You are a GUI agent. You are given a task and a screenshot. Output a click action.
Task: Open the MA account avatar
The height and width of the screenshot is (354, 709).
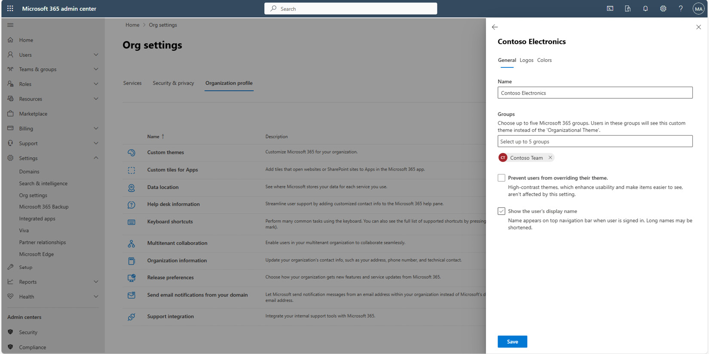tap(698, 9)
